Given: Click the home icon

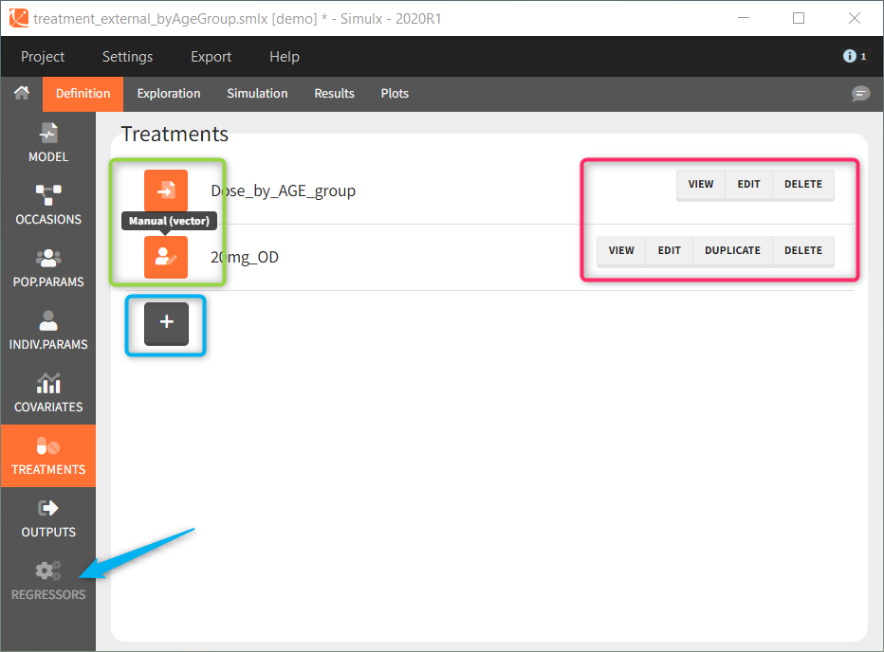Looking at the screenshot, I should 21,93.
